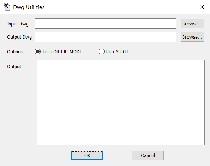Click the 'Dwg Utilities' title text

[29, 7]
